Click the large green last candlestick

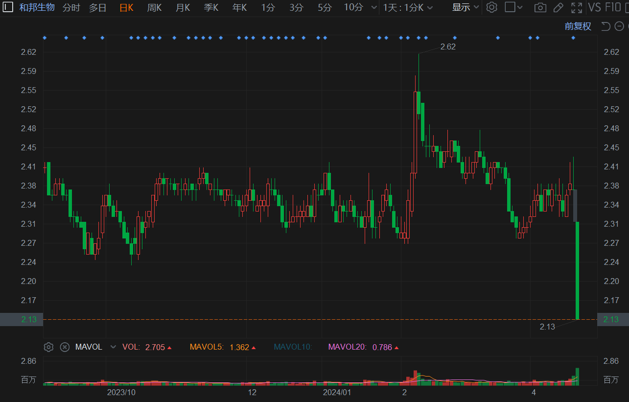[578, 270]
